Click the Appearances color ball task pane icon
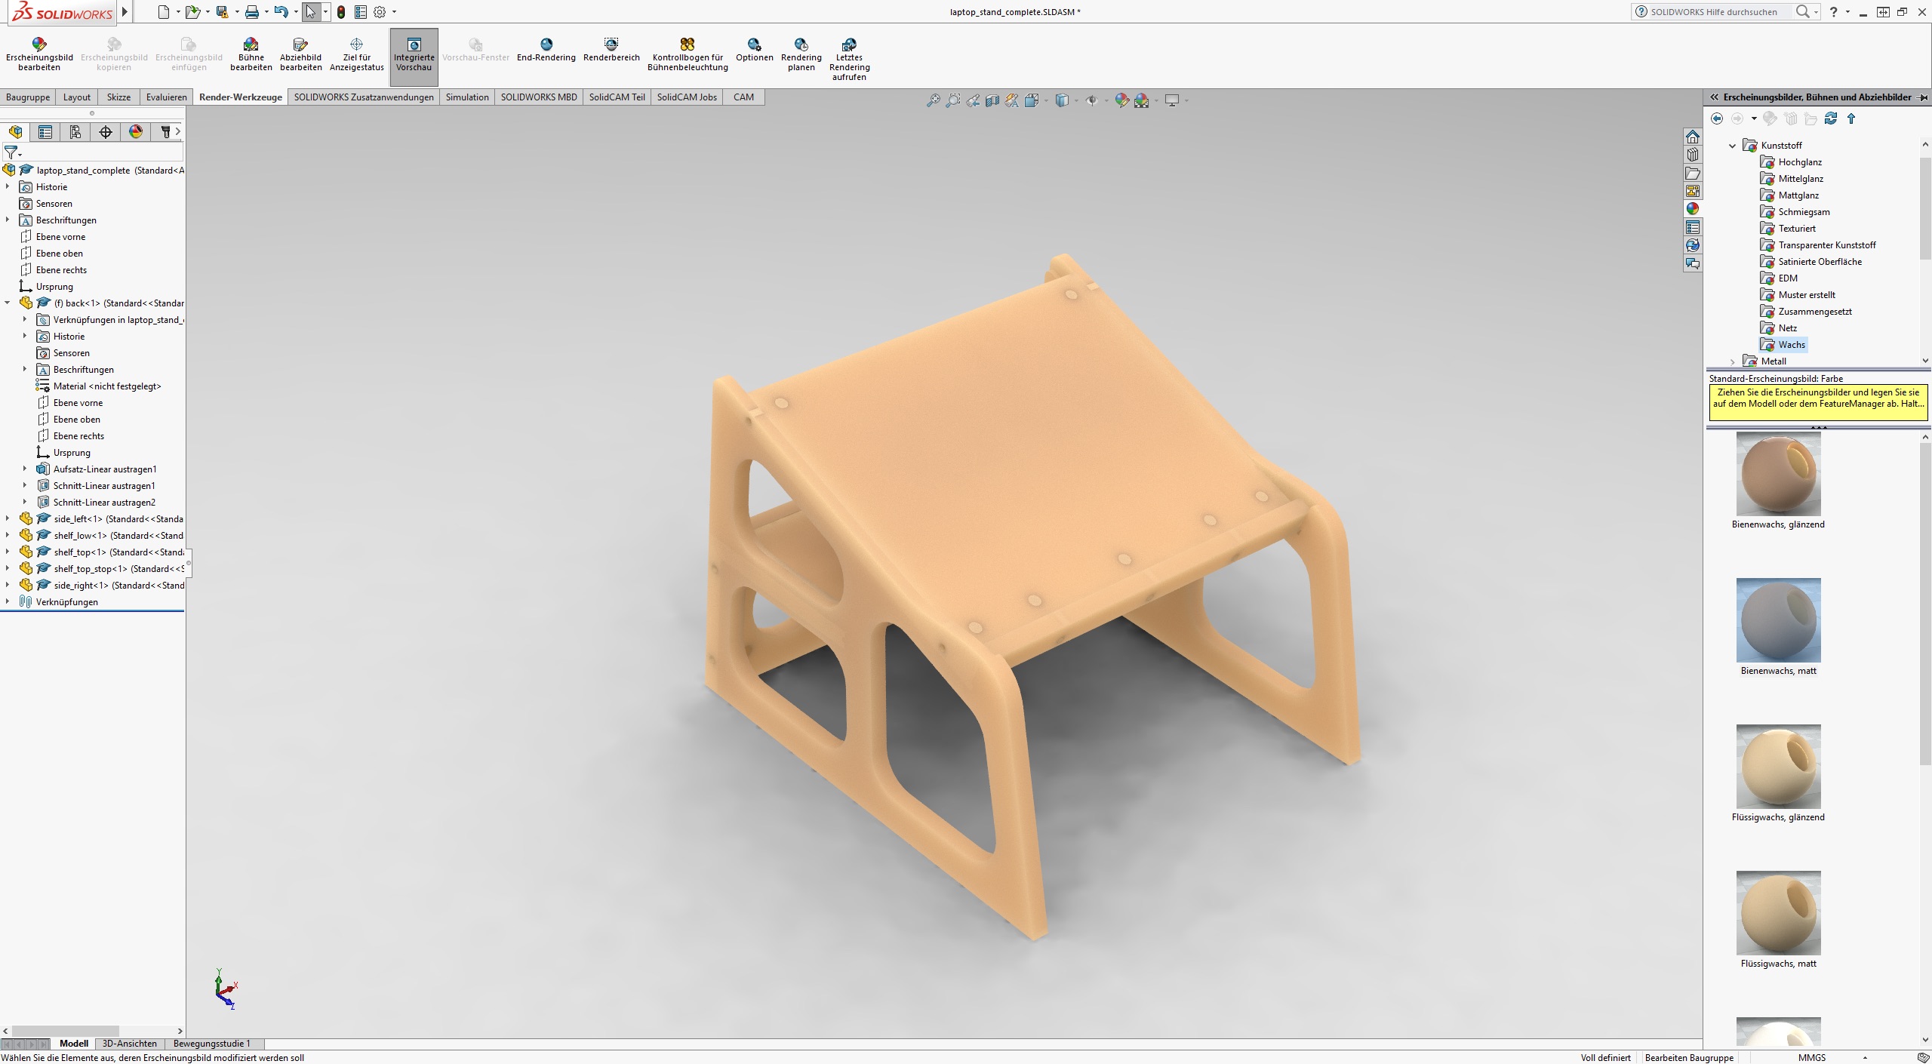Viewport: 1932px width, 1064px height. (1693, 209)
